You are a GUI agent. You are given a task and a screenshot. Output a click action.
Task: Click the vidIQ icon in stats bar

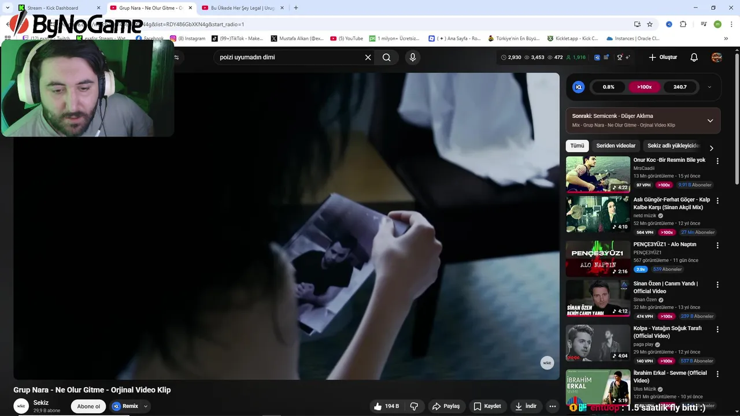(597, 57)
